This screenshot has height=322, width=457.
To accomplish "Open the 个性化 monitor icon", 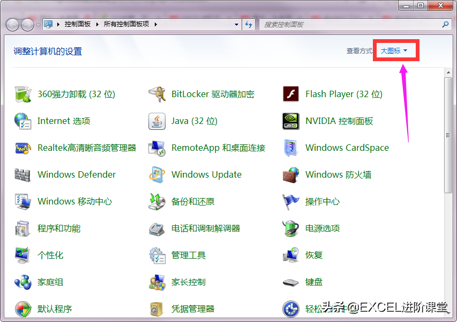I will click(23, 255).
